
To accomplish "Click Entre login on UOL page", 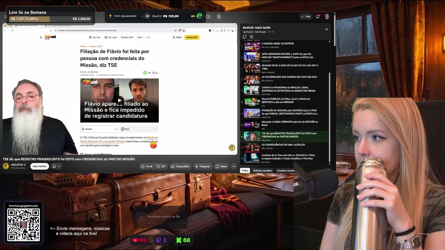I will point(177,37).
